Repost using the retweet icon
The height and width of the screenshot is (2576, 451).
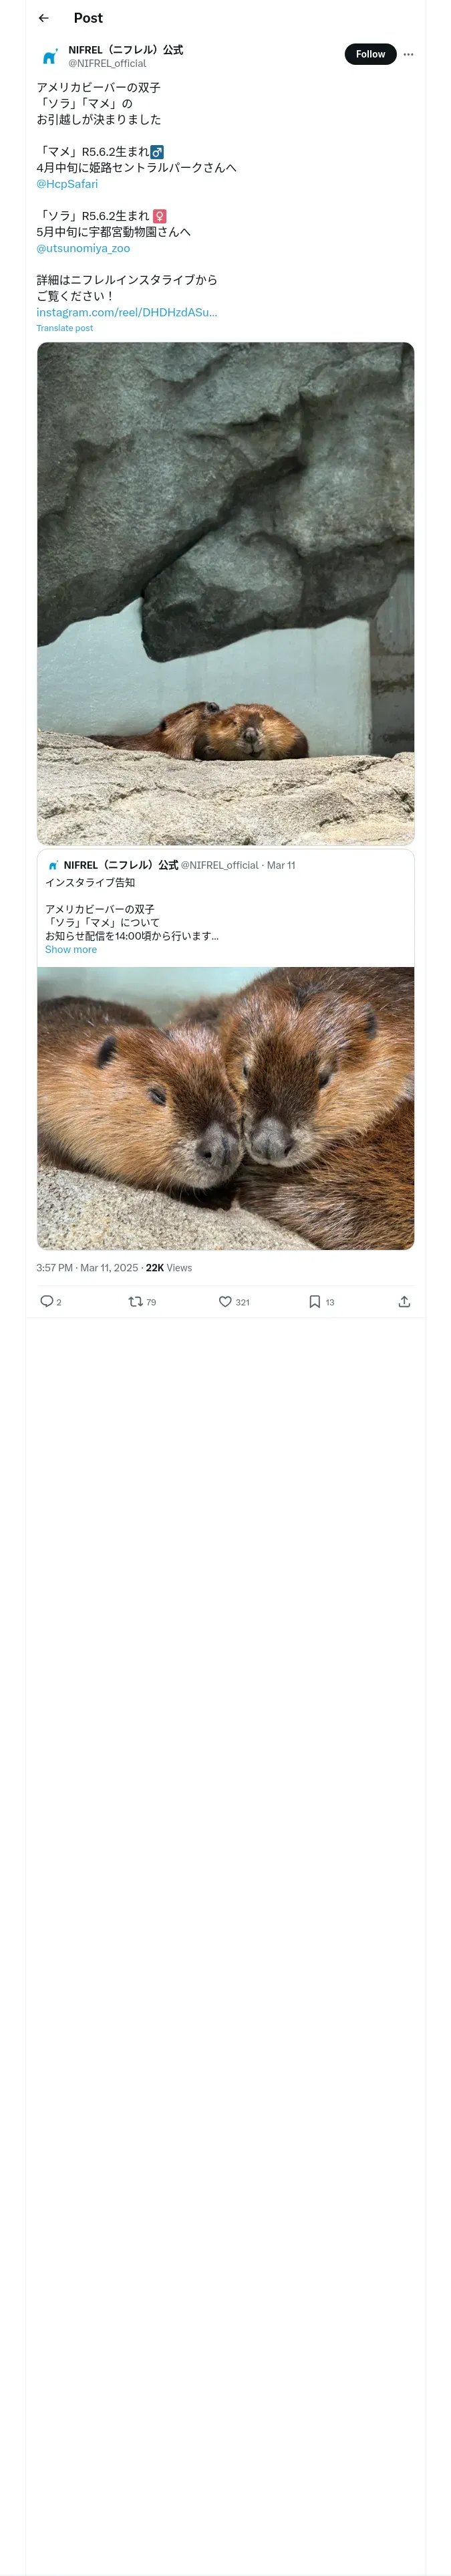(135, 1301)
